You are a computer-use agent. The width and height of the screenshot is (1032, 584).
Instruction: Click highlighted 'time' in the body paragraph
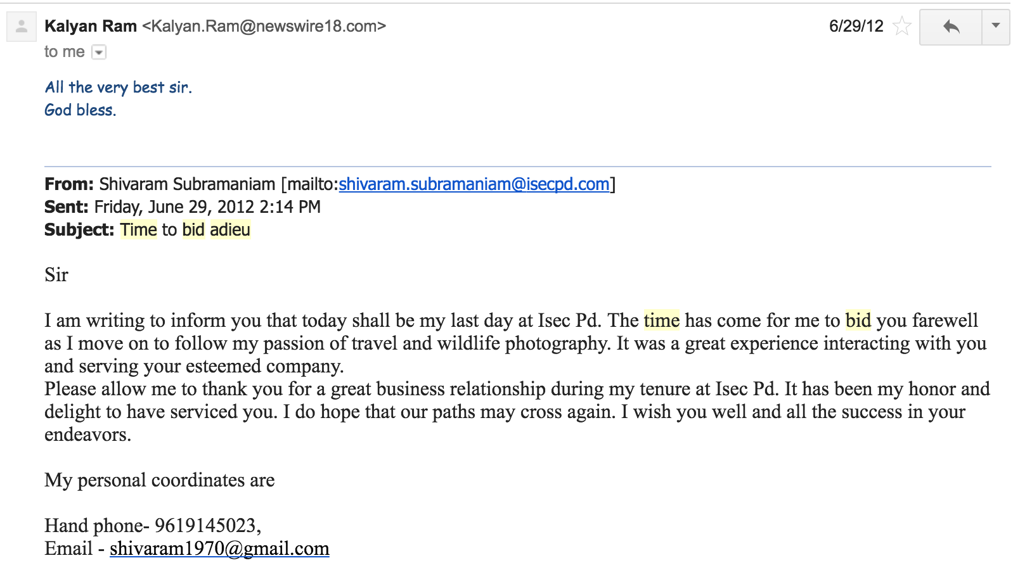click(662, 321)
